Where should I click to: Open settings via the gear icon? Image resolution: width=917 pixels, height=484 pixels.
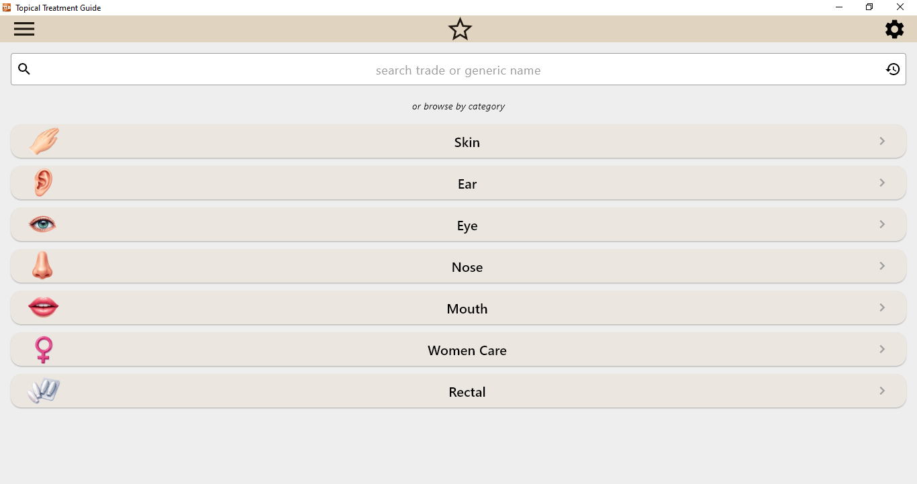click(894, 29)
